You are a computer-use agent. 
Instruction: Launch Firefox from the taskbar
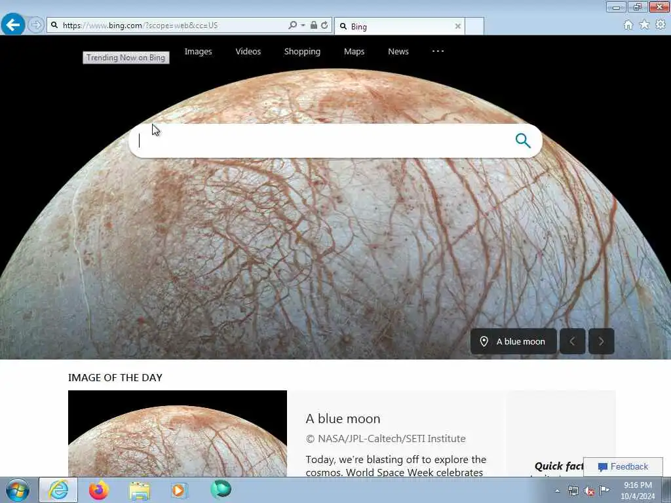click(x=99, y=490)
